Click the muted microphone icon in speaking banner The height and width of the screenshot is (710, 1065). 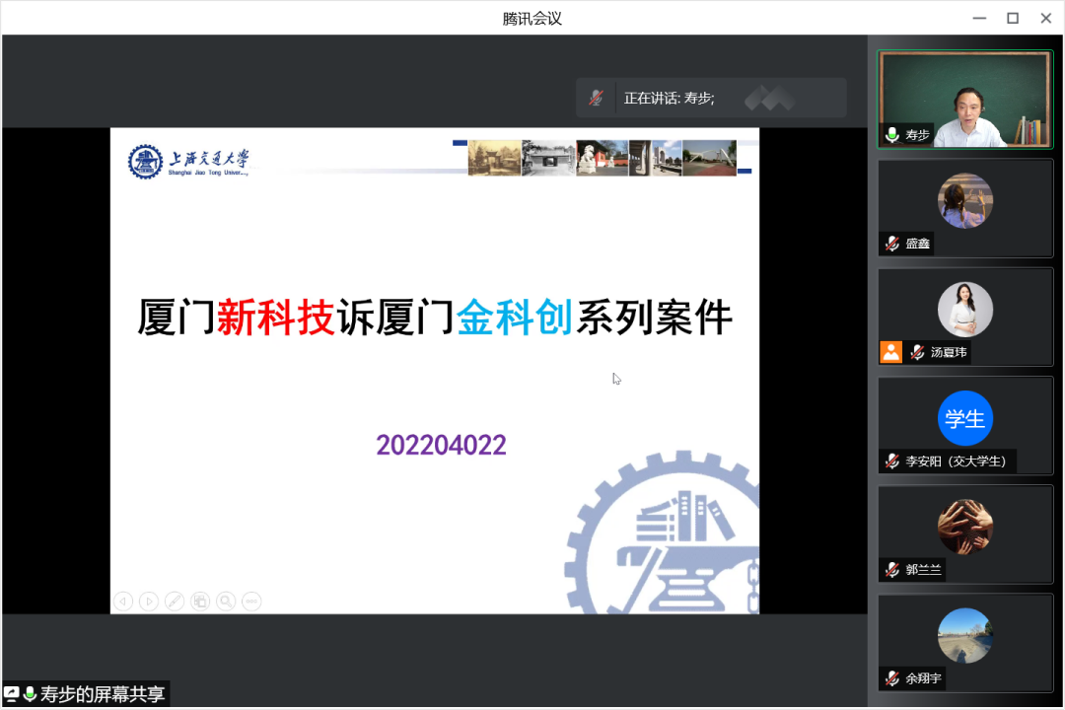click(596, 98)
